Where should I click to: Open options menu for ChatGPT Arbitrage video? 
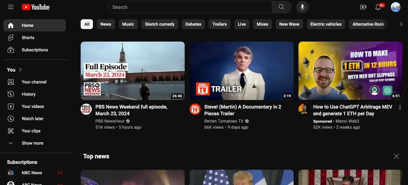pos(400,107)
